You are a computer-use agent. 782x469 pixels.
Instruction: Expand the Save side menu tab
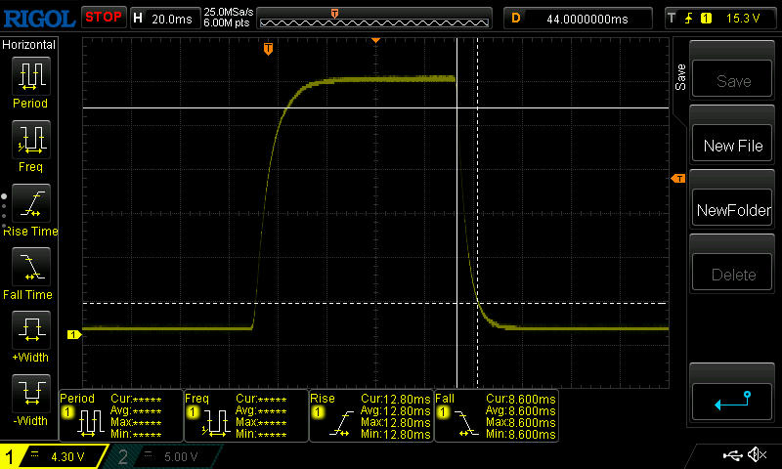point(680,76)
